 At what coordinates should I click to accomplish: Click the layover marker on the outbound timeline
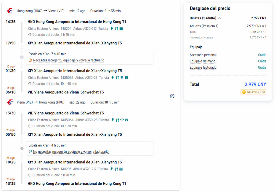point(22,57)
